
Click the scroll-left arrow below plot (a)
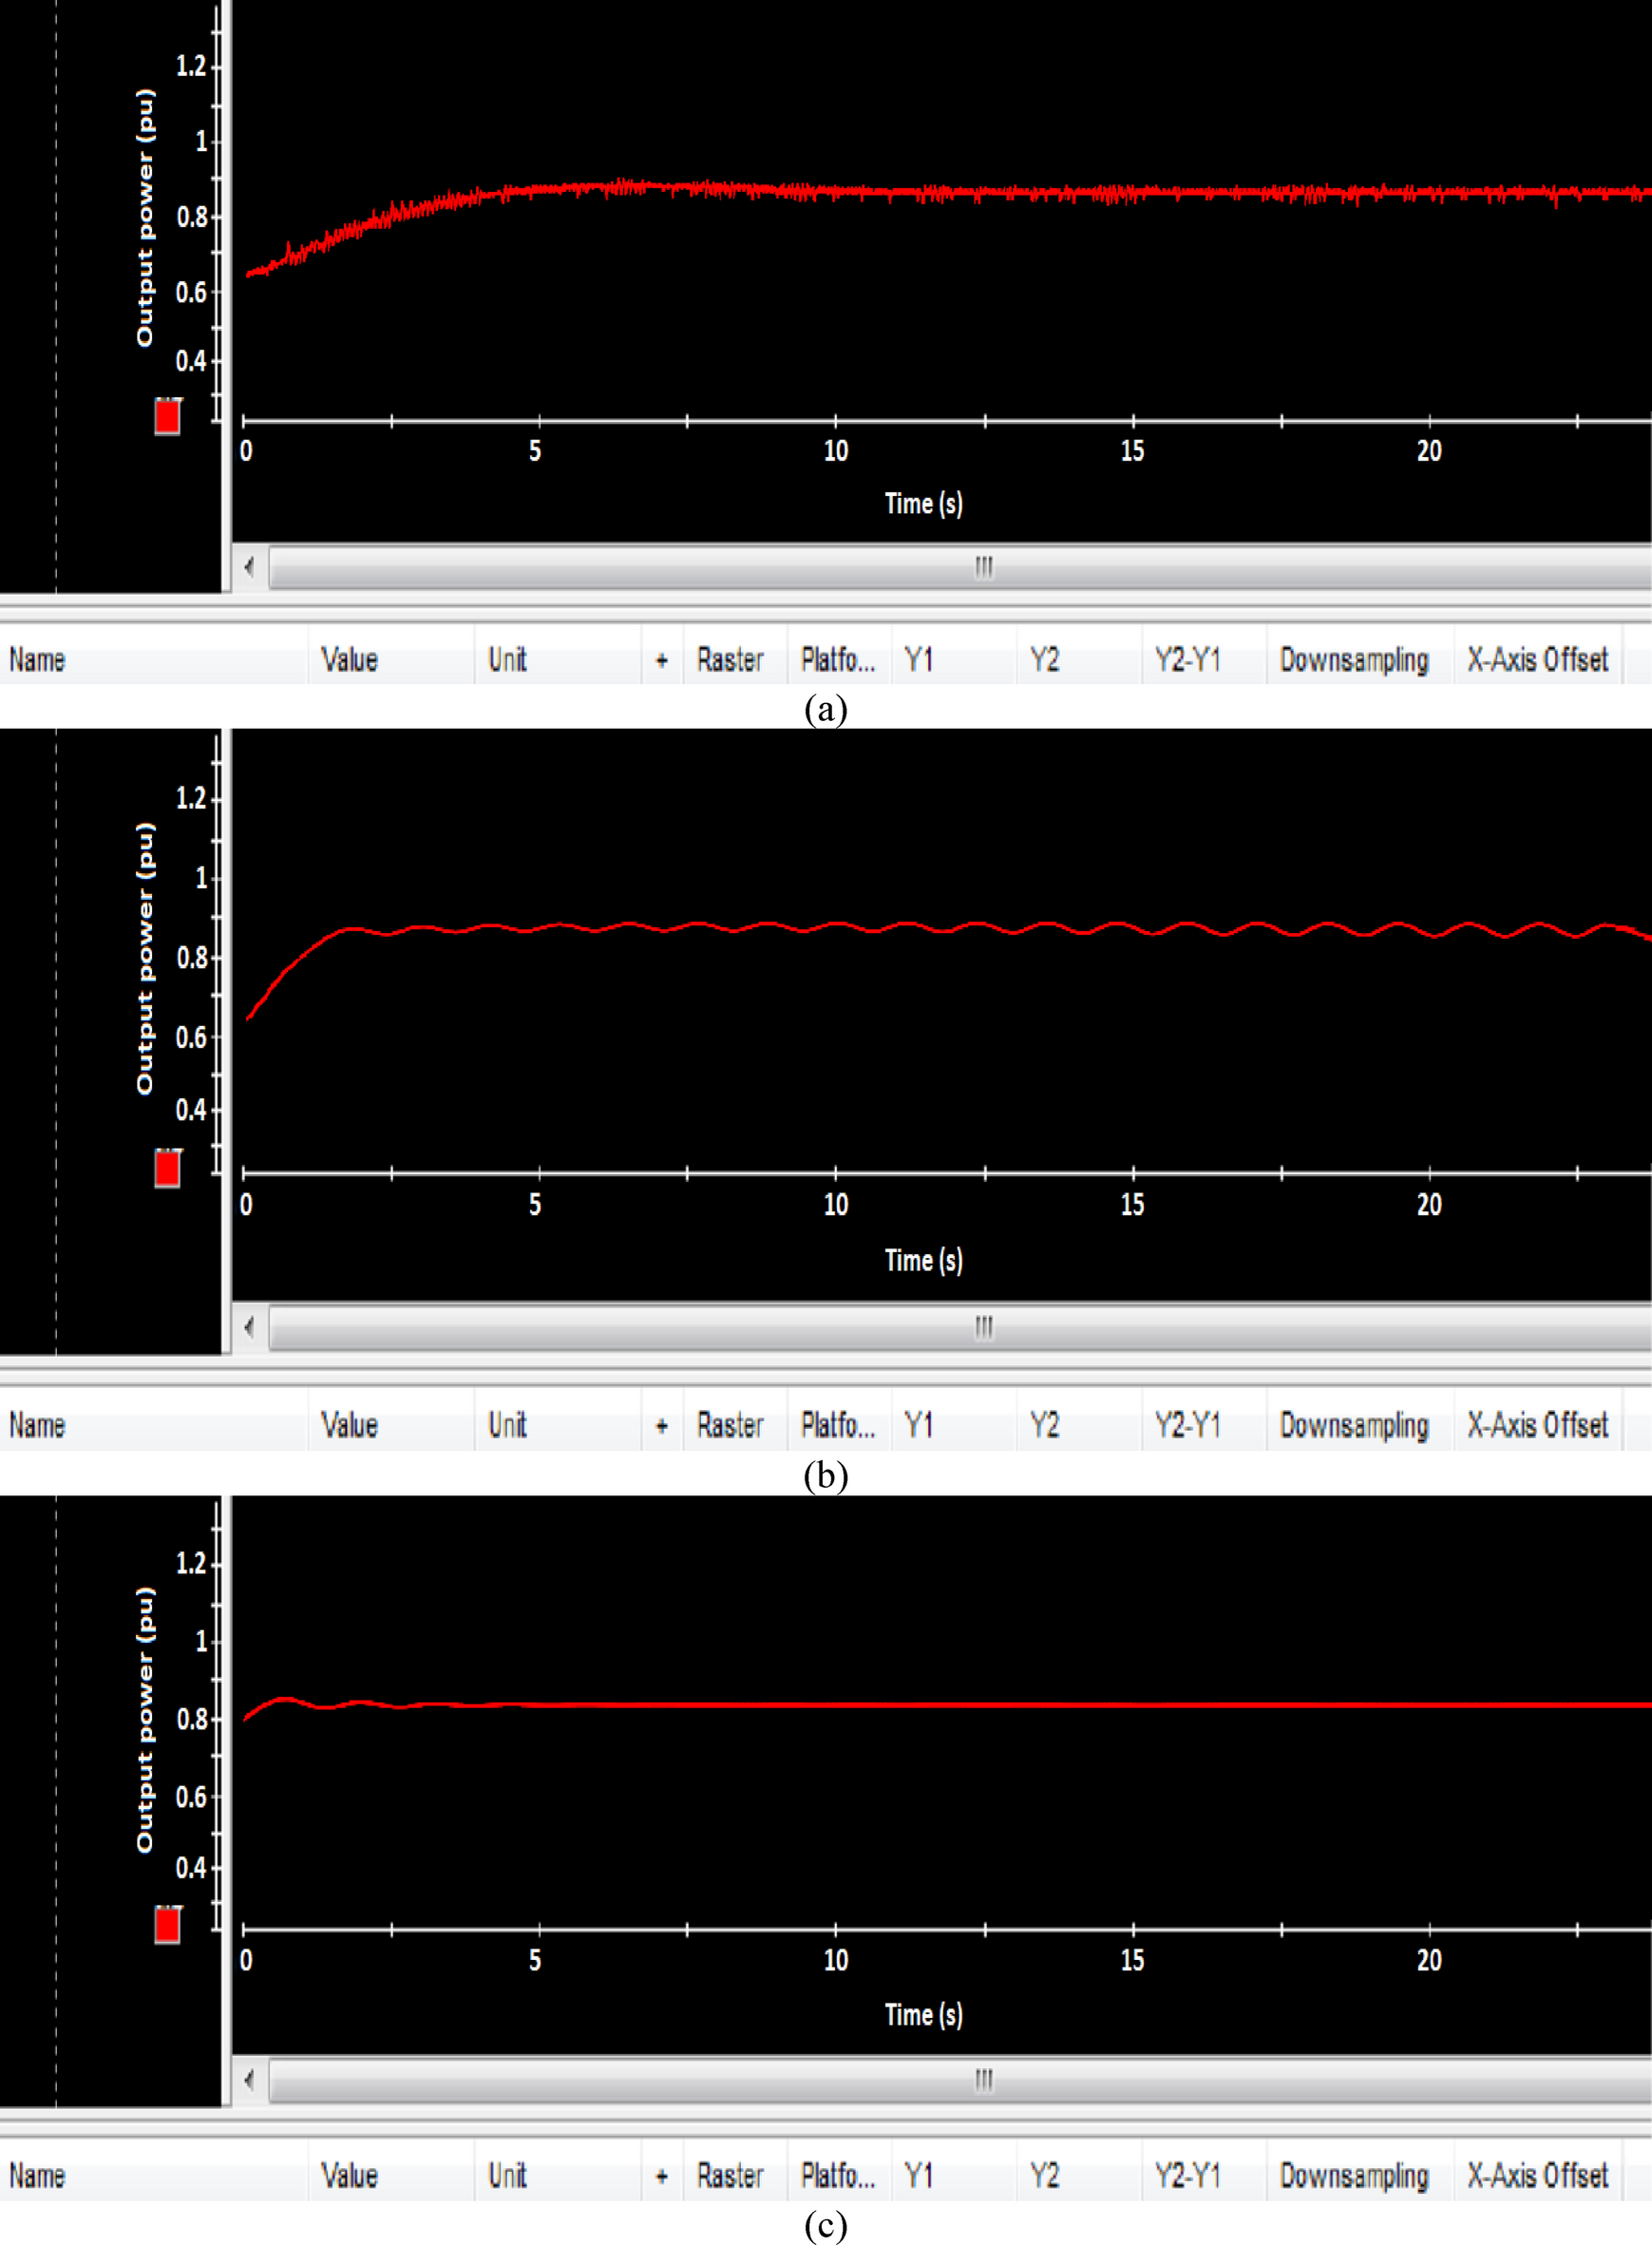click(x=249, y=567)
